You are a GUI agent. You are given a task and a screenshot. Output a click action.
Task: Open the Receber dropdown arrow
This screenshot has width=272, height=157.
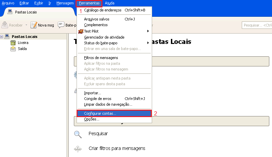pyautogui.click(x=26, y=25)
